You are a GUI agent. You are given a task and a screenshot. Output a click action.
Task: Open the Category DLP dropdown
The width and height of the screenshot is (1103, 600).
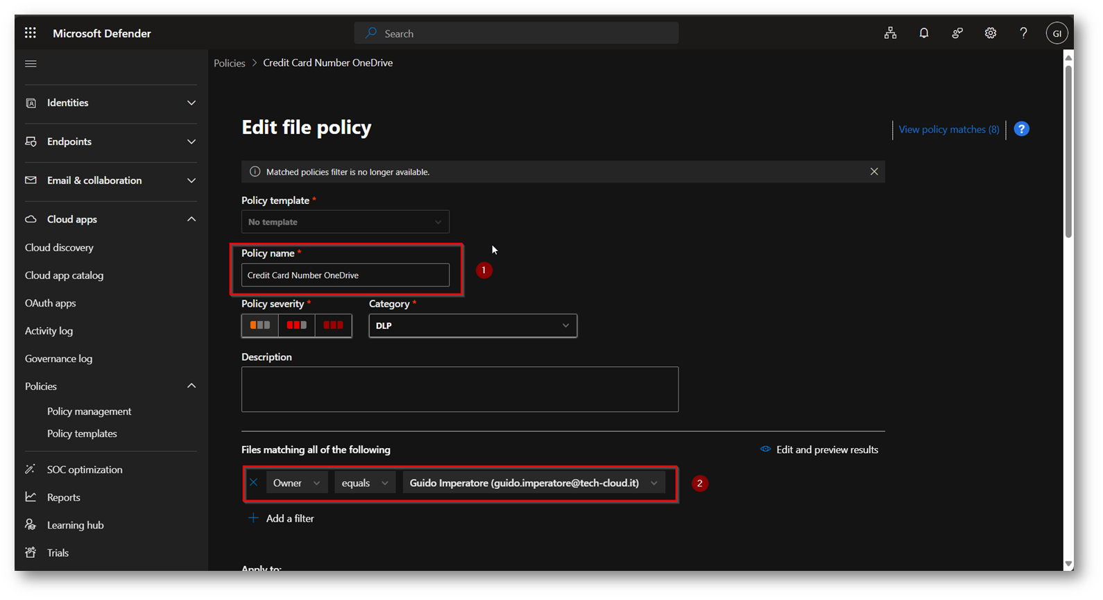tap(472, 325)
